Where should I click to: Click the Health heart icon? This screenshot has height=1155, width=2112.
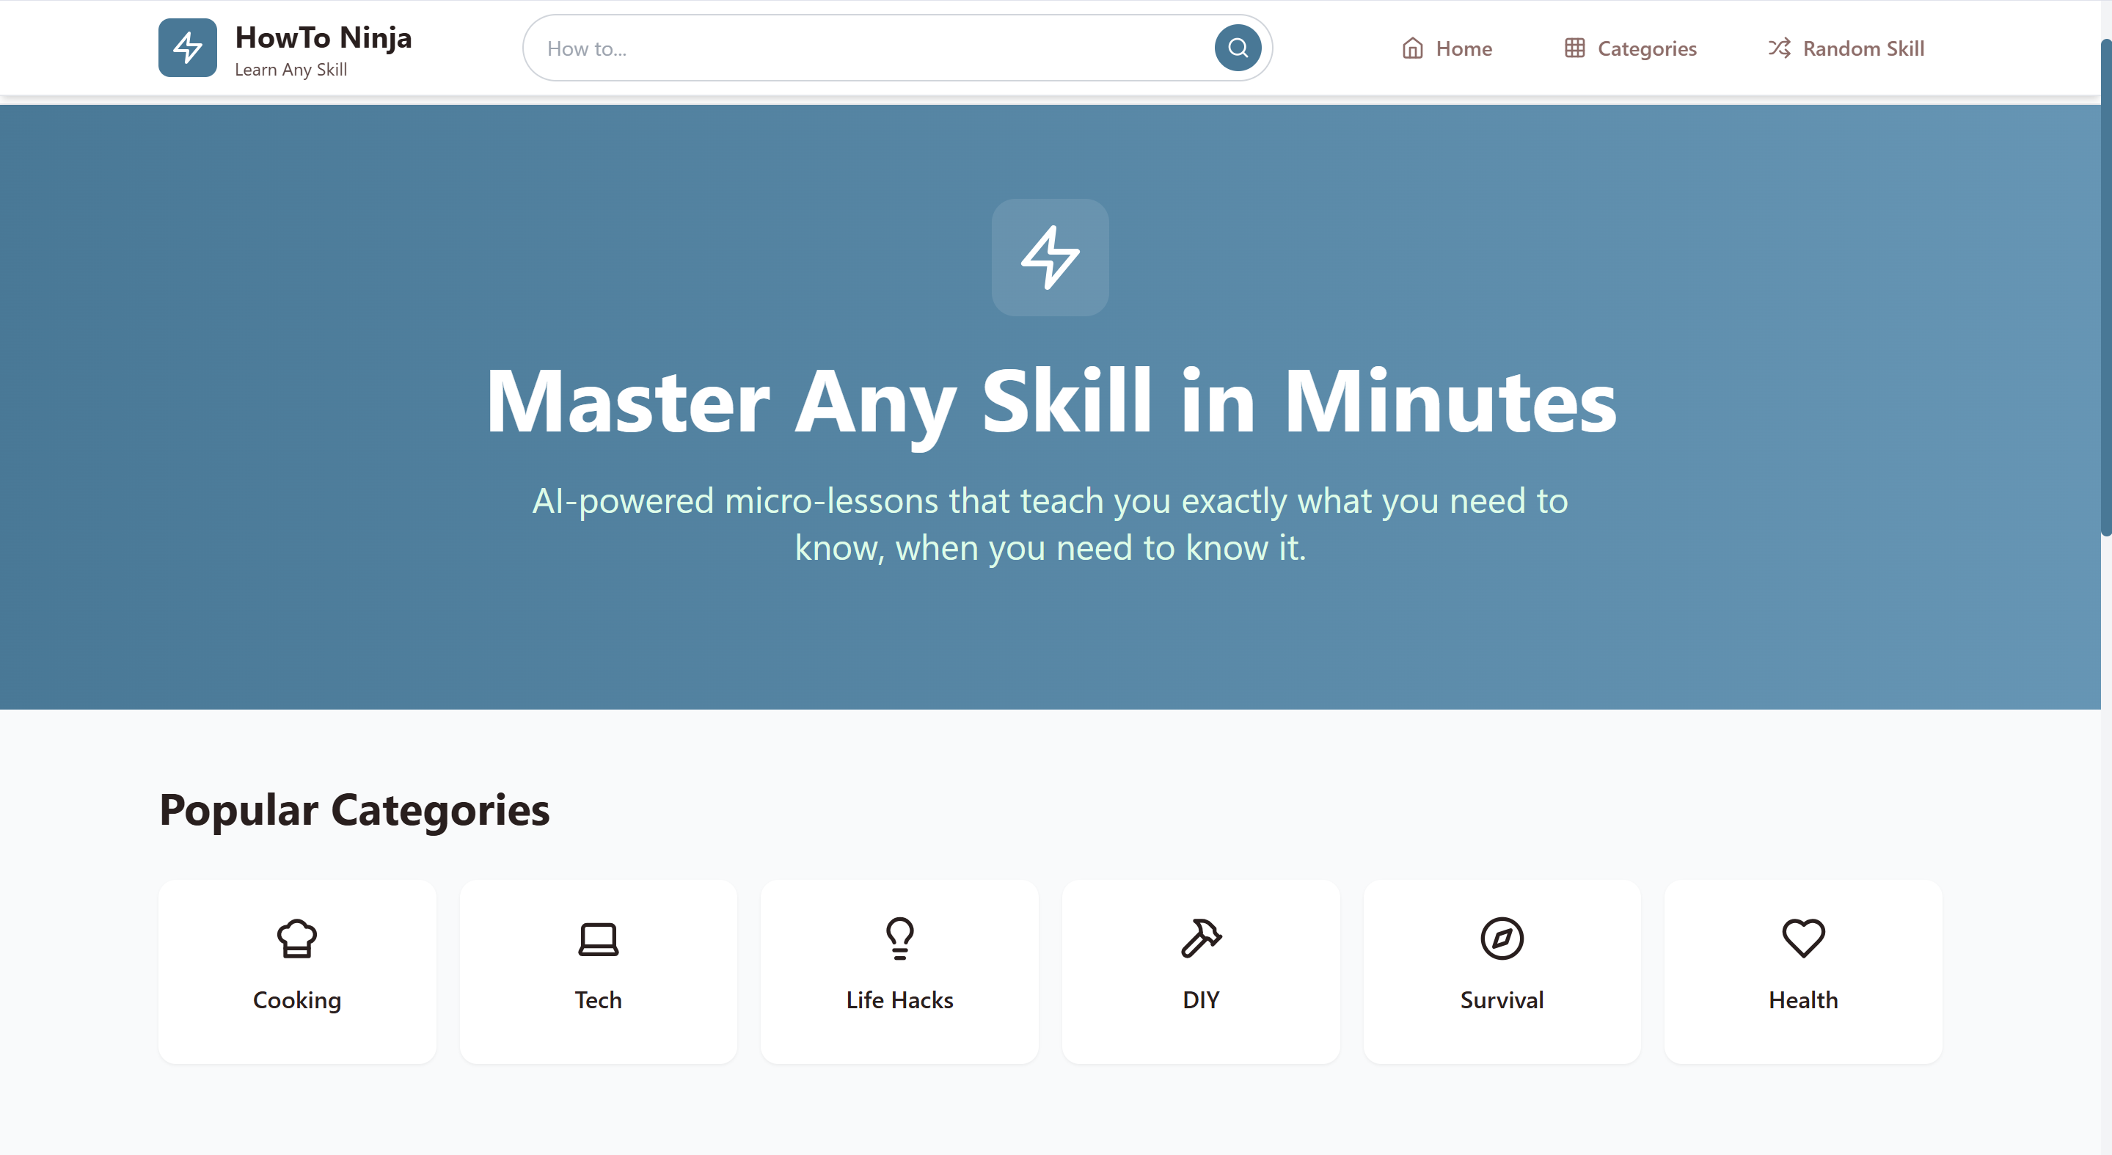coord(1803,938)
